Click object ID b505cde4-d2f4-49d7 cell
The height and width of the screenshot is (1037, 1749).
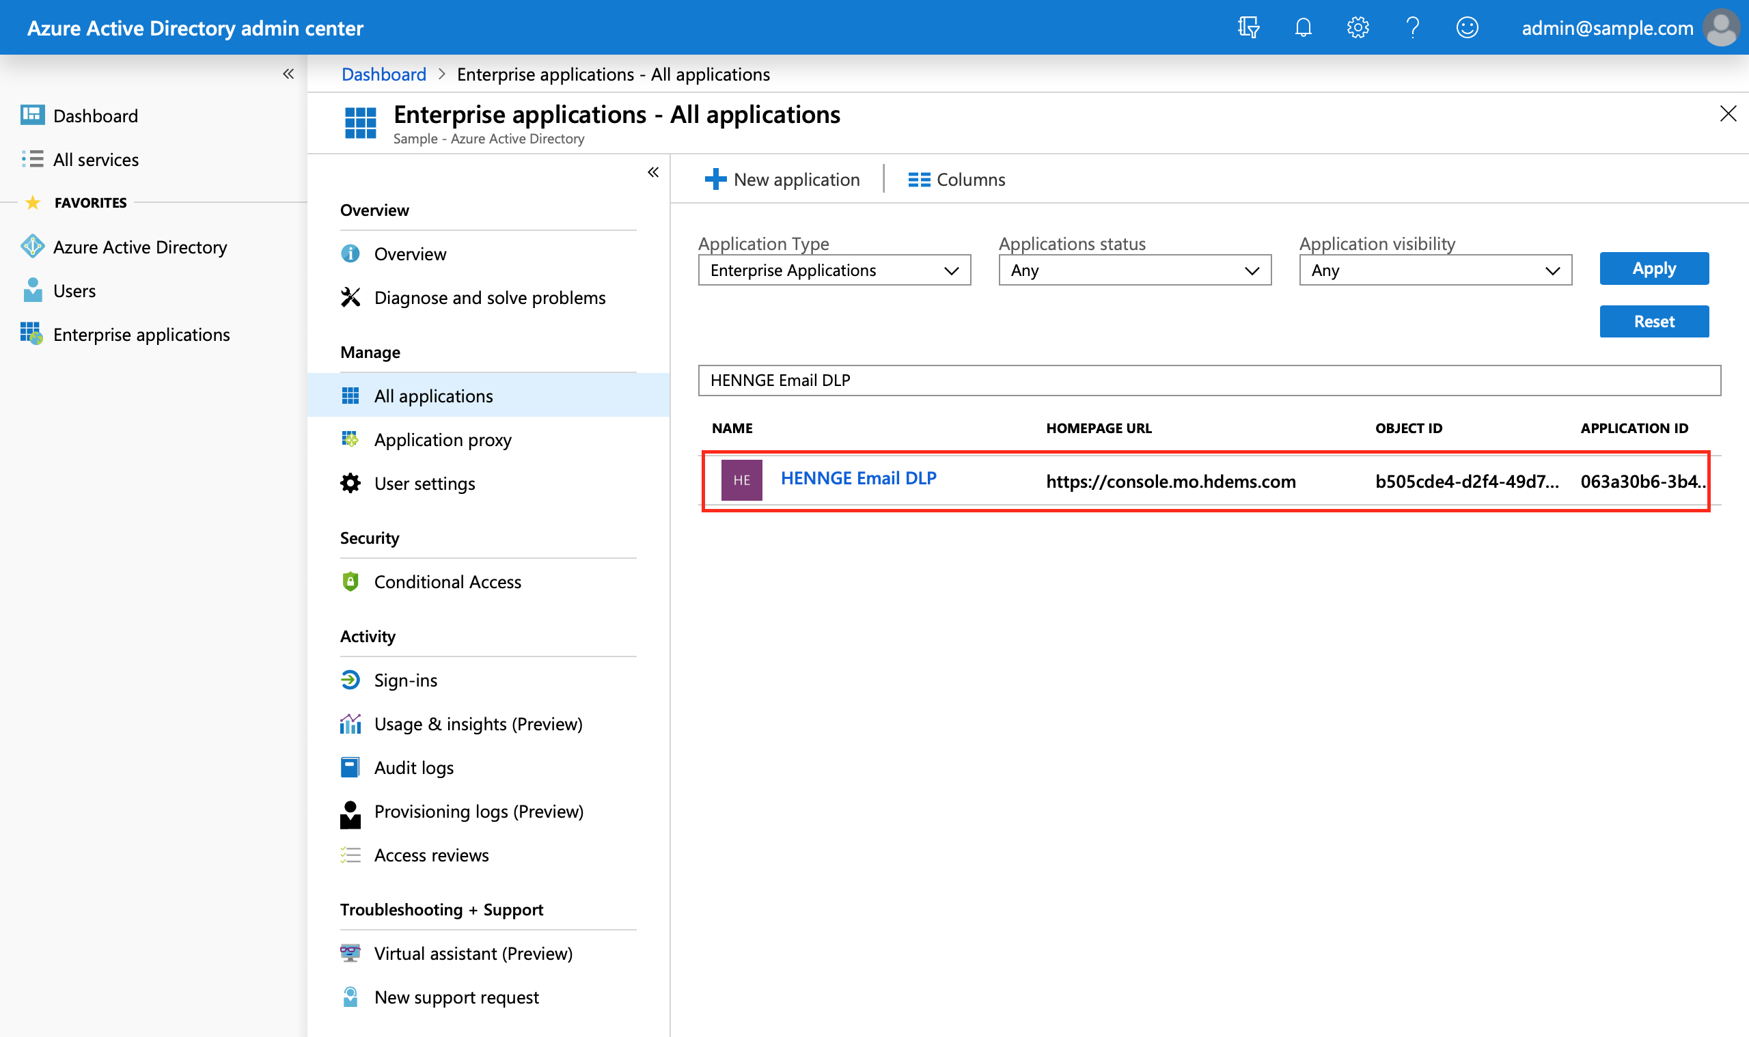(1466, 482)
